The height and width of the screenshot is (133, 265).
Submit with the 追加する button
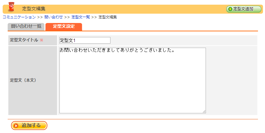[29, 126]
